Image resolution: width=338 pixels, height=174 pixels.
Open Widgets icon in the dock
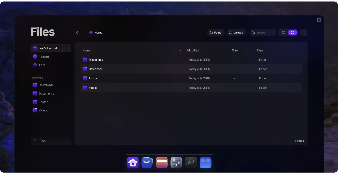tap(205, 163)
